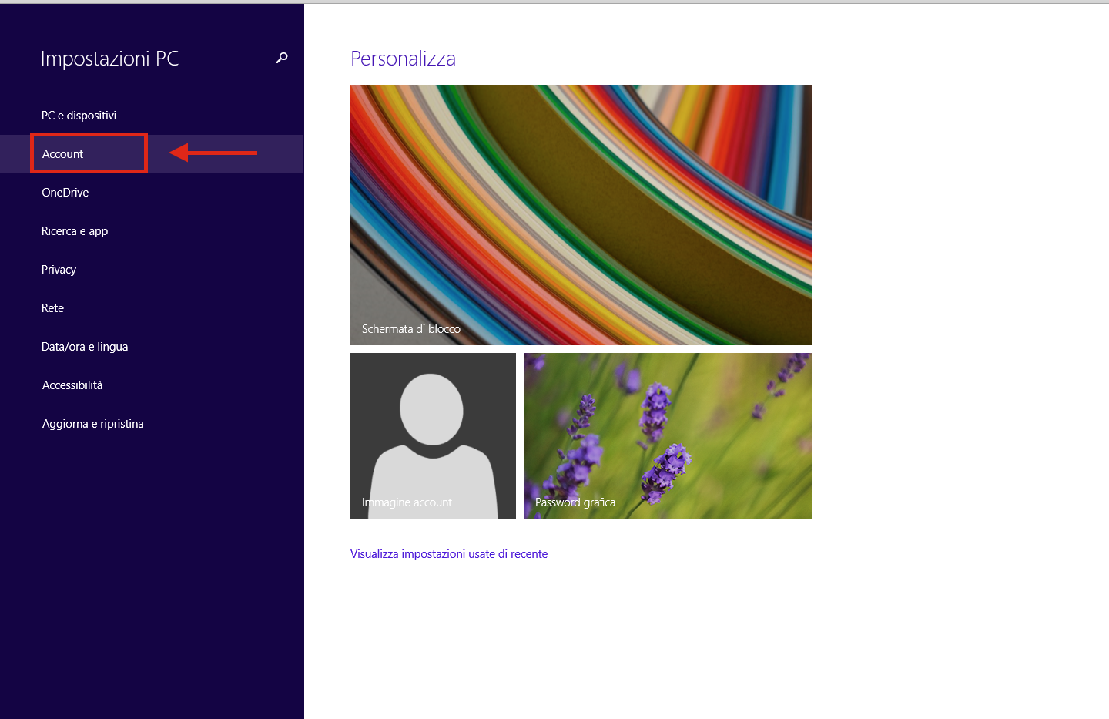Click Visualizza impostazioni usate di recente link

[x=449, y=554]
